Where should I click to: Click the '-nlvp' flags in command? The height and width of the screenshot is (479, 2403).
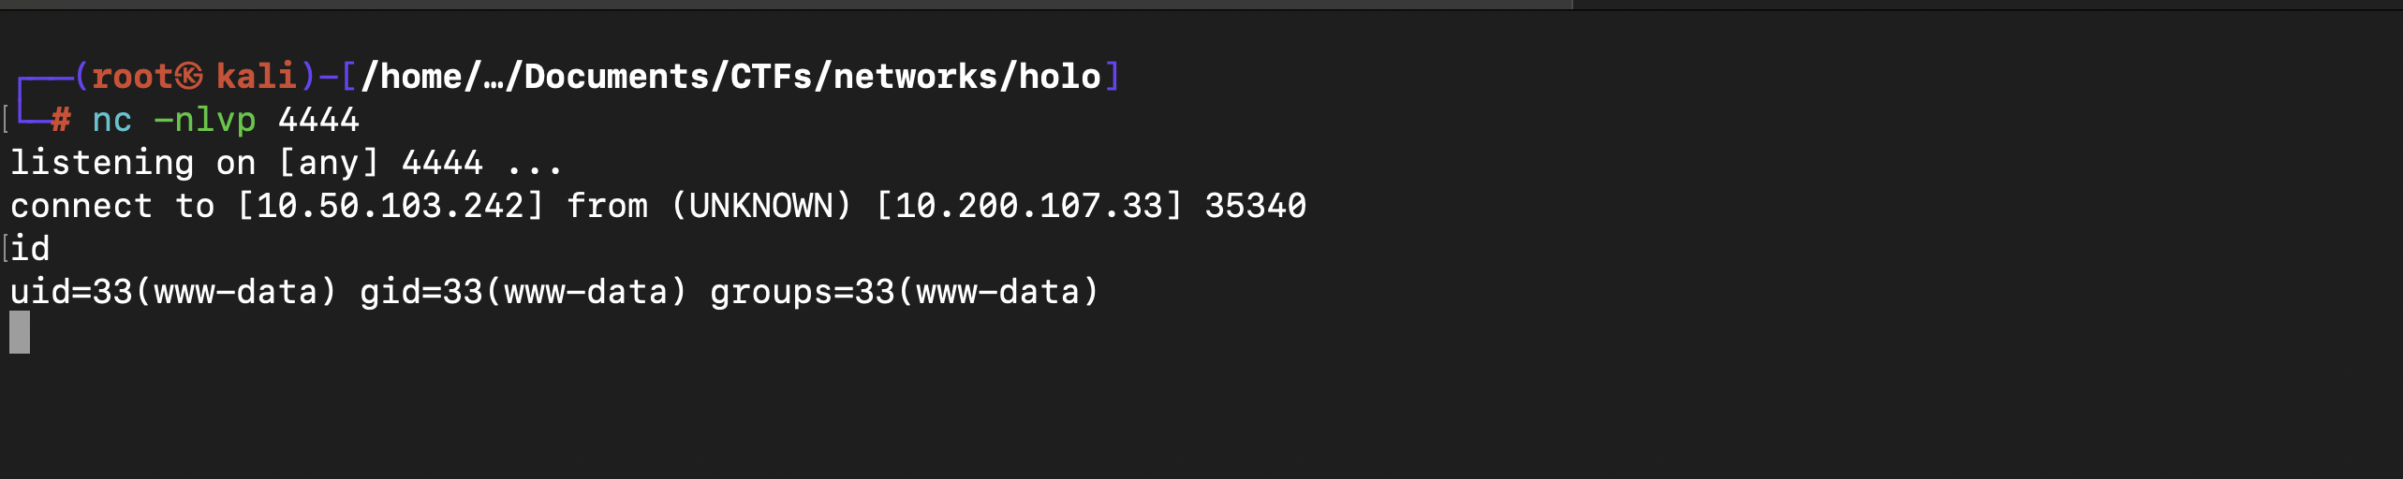(205, 120)
